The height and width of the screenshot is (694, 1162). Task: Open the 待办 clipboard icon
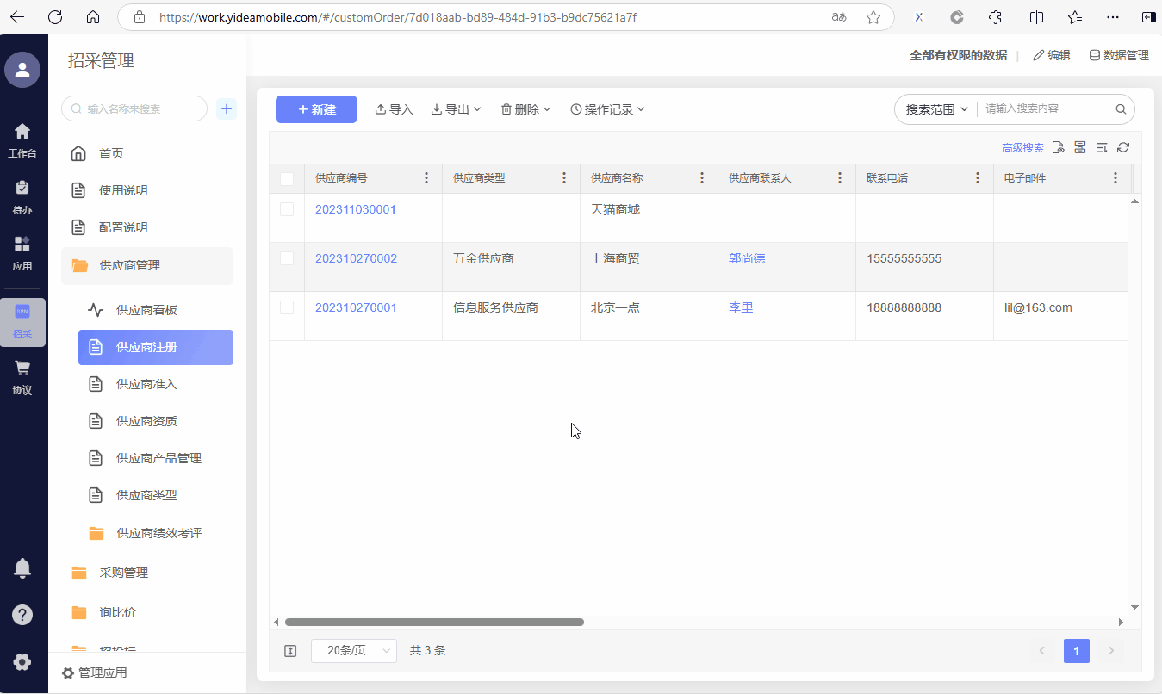22,188
